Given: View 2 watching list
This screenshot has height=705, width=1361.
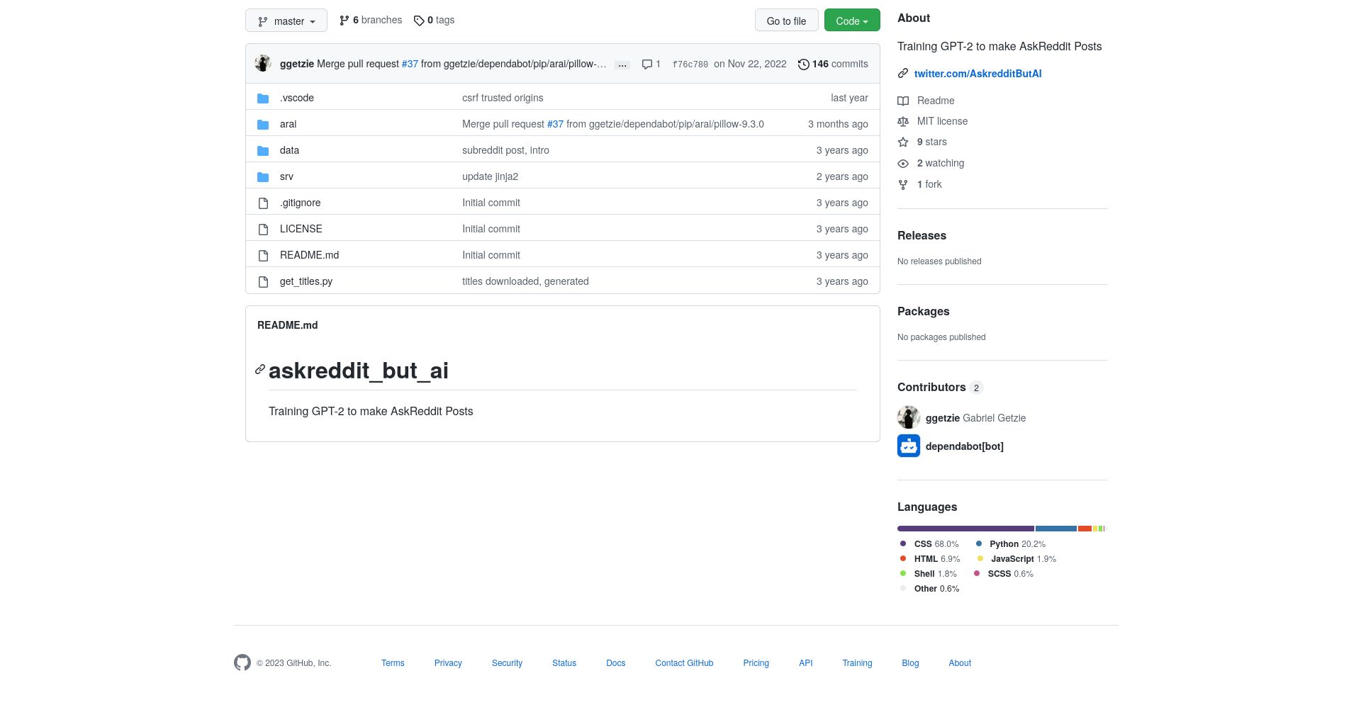Looking at the screenshot, I should click(x=941, y=163).
